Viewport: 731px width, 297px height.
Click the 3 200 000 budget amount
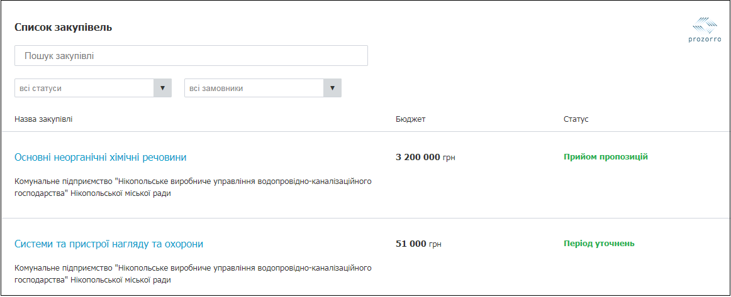[x=418, y=157]
